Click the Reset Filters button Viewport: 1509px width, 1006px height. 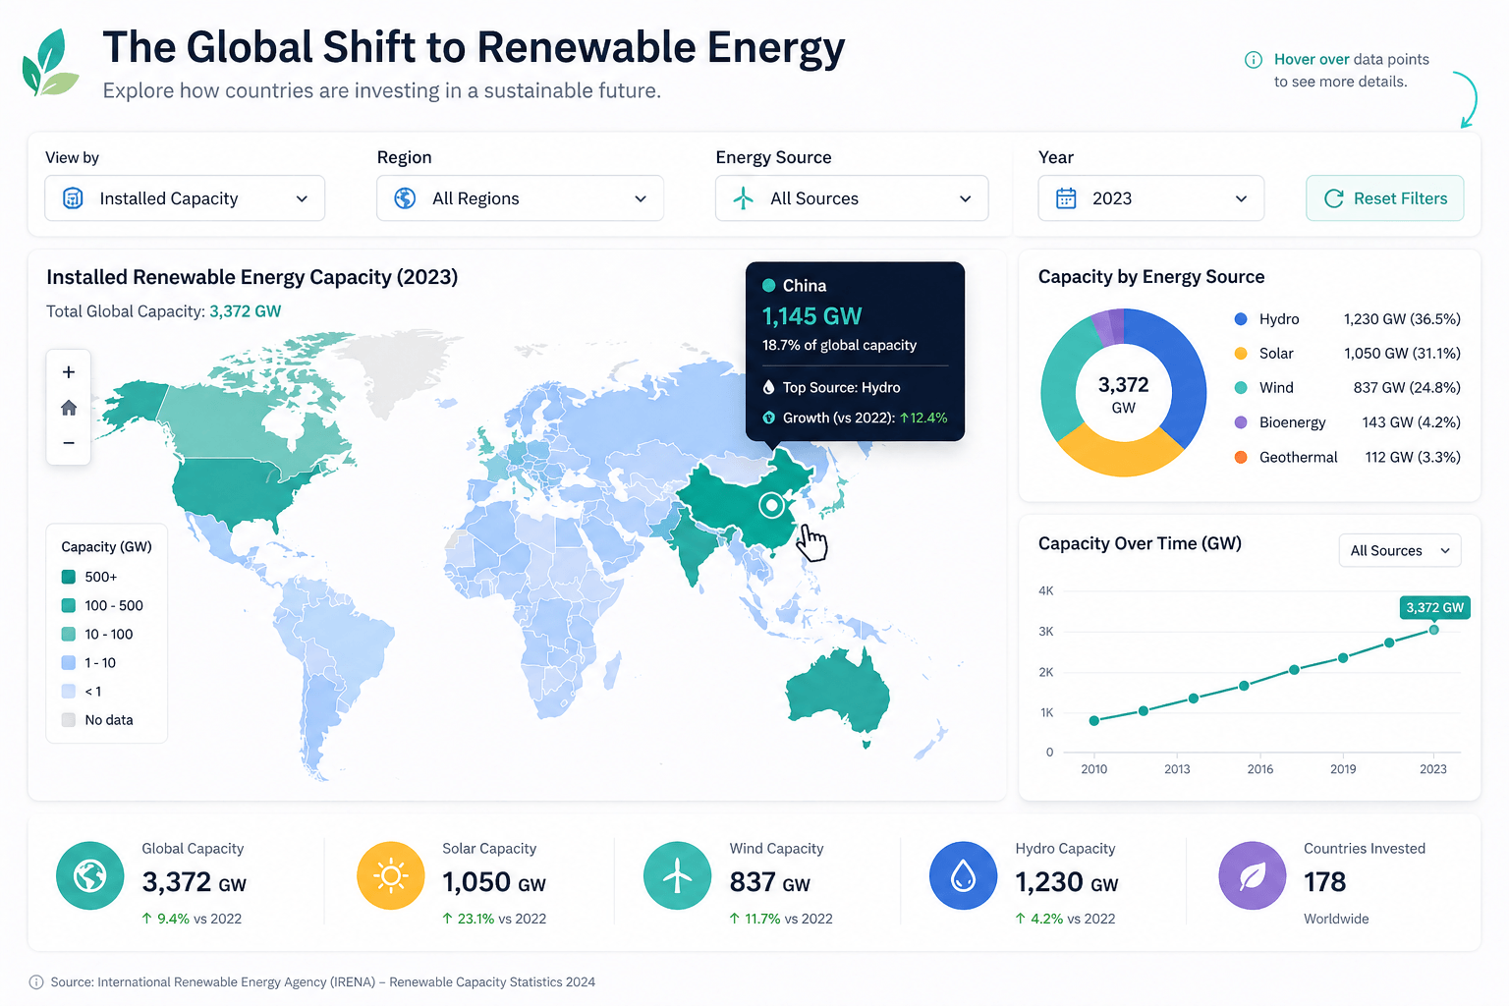[x=1384, y=197]
